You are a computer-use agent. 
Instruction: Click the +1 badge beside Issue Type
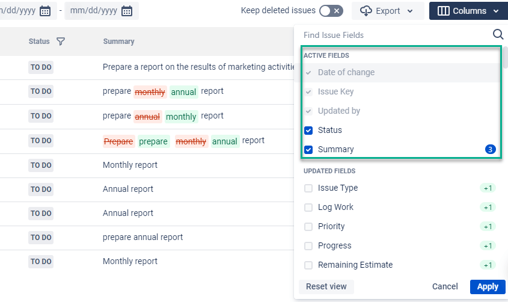click(488, 188)
